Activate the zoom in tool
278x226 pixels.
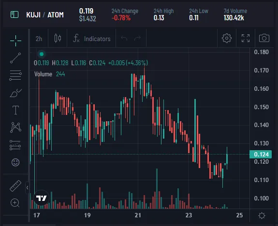[x=15, y=203]
